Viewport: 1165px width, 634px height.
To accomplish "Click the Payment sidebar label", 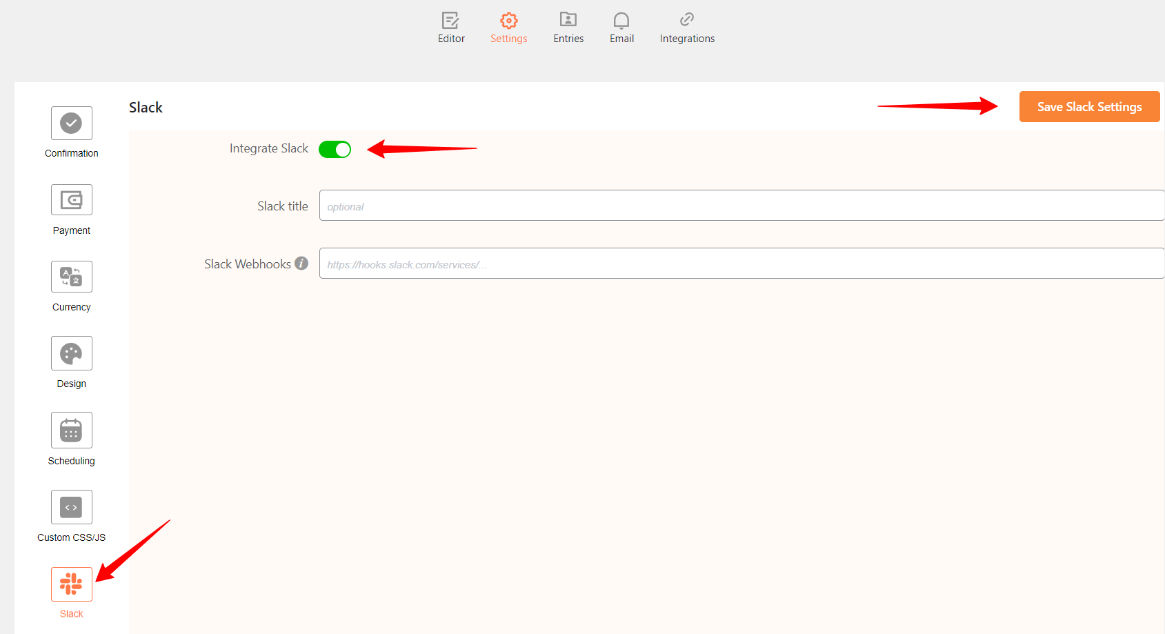I will [72, 230].
